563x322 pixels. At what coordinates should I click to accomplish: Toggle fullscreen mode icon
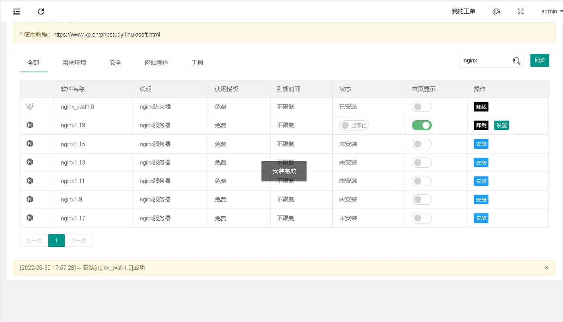tap(521, 11)
